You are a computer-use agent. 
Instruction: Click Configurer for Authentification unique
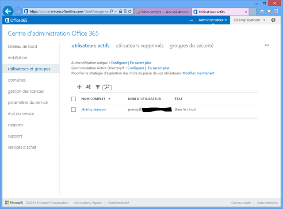point(119,63)
